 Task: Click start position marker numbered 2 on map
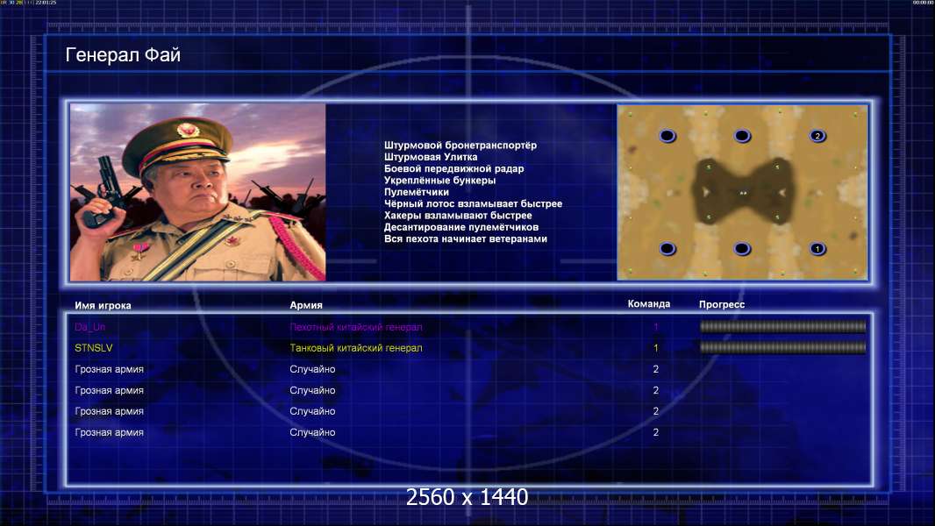tap(817, 136)
